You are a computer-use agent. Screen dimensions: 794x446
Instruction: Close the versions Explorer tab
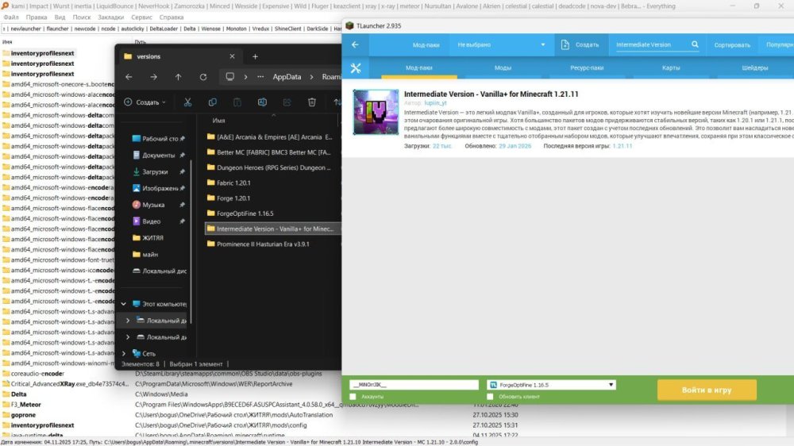(232, 56)
